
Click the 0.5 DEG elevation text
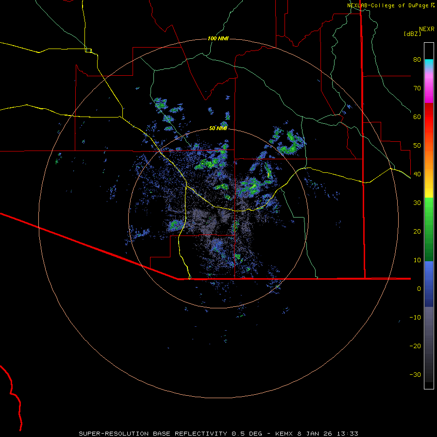(x=247, y=434)
